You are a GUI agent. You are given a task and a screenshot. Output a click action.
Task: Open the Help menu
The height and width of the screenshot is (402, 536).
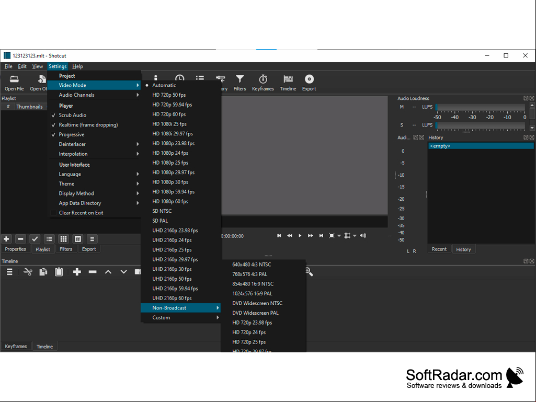coord(77,66)
